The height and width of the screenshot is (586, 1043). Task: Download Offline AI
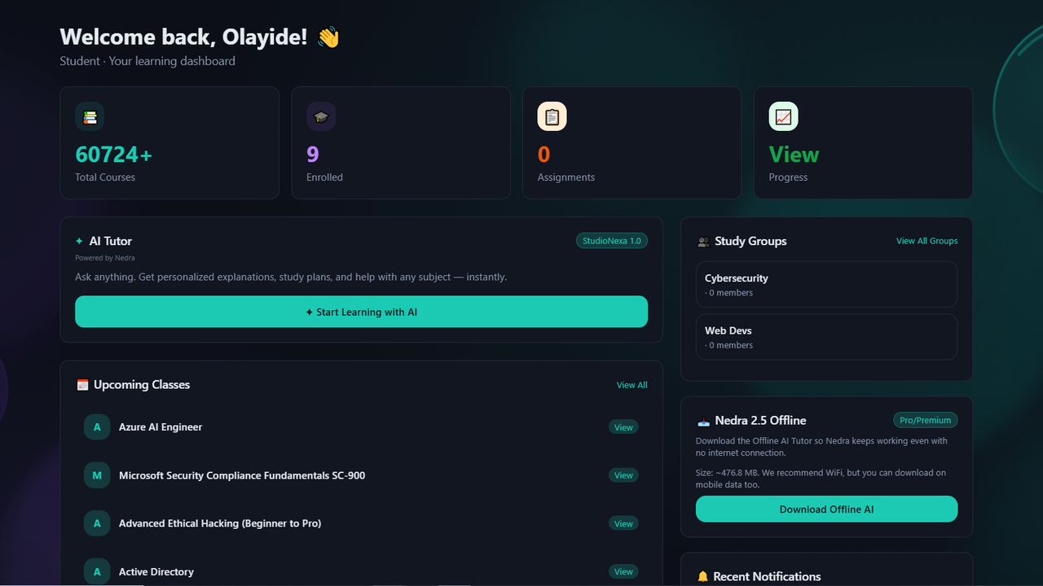pyautogui.click(x=826, y=509)
